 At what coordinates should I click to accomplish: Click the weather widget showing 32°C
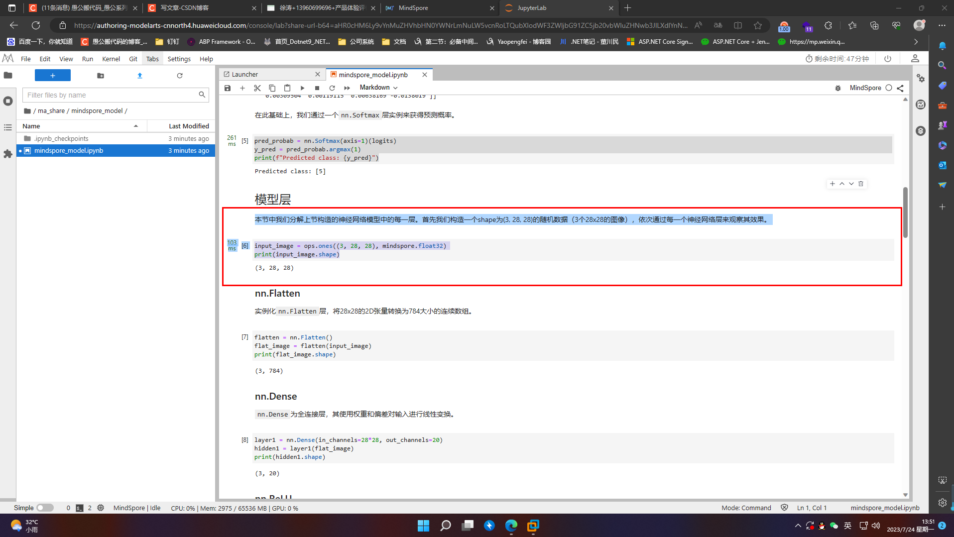[x=25, y=526]
